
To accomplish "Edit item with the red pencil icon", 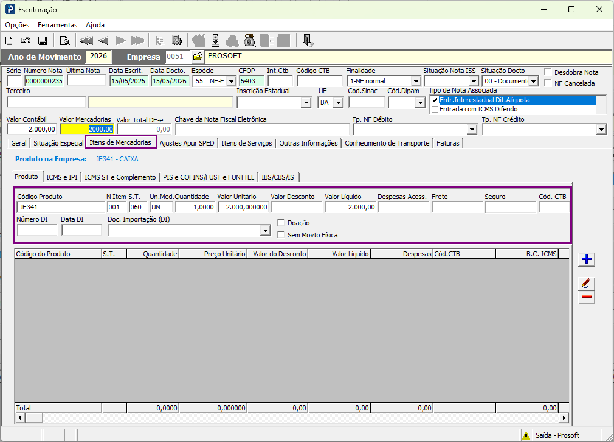I will point(587,283).
